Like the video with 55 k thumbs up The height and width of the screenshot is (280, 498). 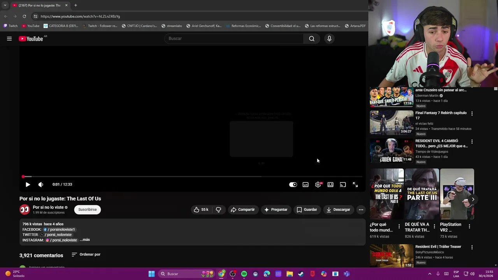click(201, 210)
